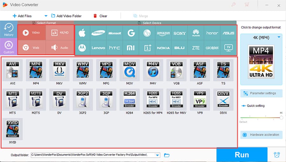Expand the output folder path dropdown
This screenshot has height=162, width=286.
point(157,155)
